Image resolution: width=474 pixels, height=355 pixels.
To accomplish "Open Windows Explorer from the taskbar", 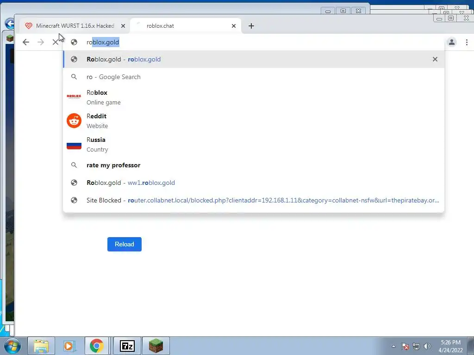I will [x=41, y=346].
